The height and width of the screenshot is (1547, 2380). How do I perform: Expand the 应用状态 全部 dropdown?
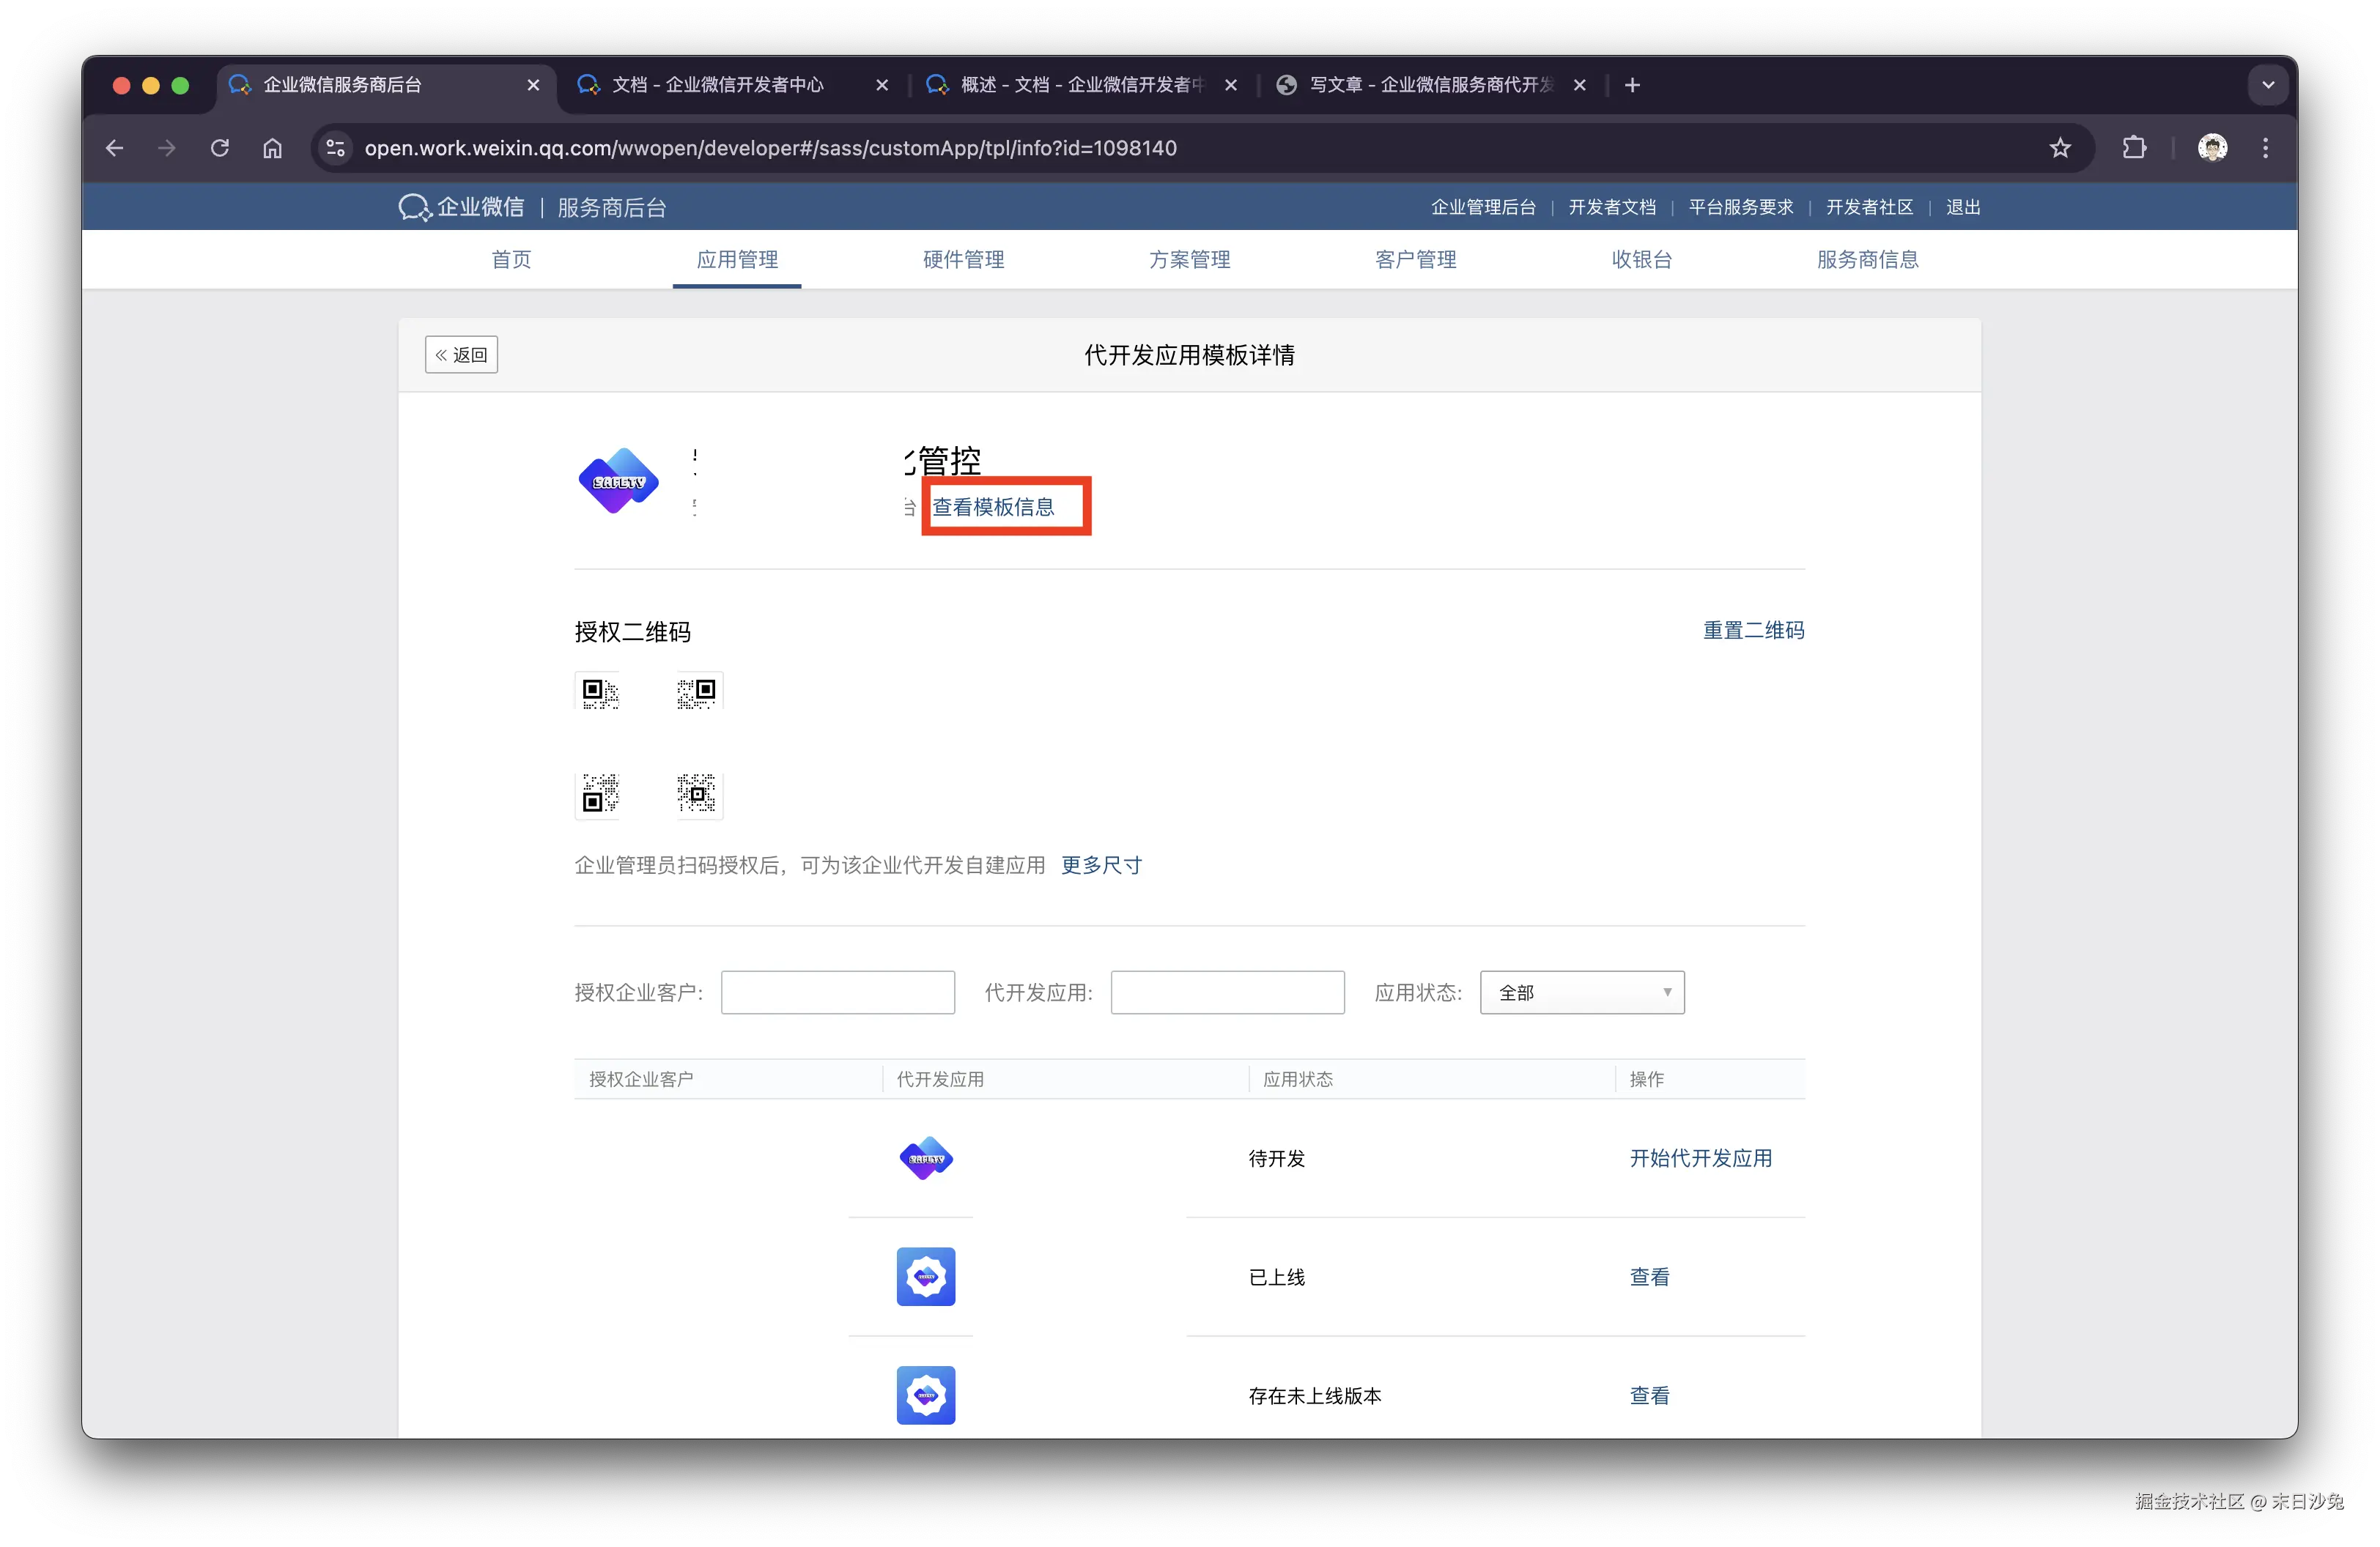(x=1582, y=993)
